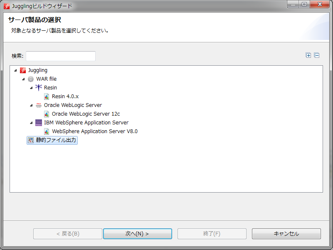Click the 次へ(N) > button

tap(138, 234)
